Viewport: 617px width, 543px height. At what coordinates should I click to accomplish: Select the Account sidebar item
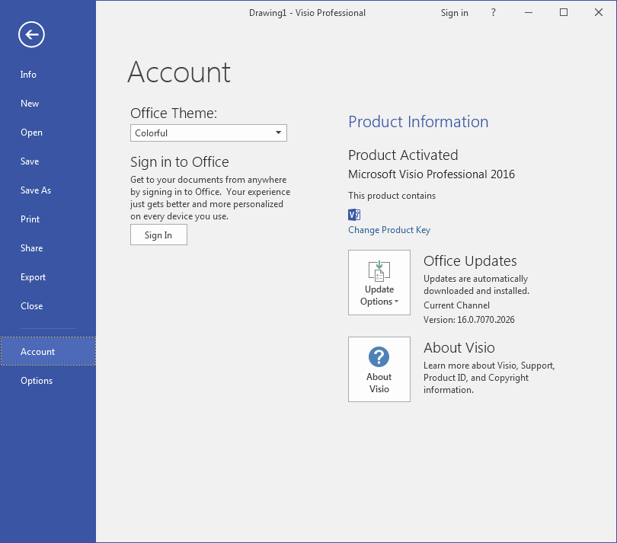(48, 351)
